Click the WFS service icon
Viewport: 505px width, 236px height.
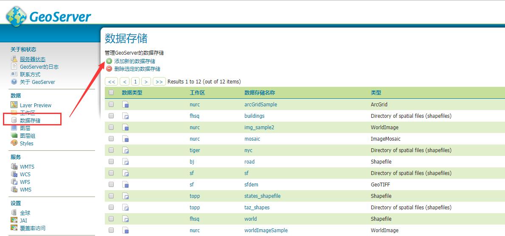[x=14, y=182]
